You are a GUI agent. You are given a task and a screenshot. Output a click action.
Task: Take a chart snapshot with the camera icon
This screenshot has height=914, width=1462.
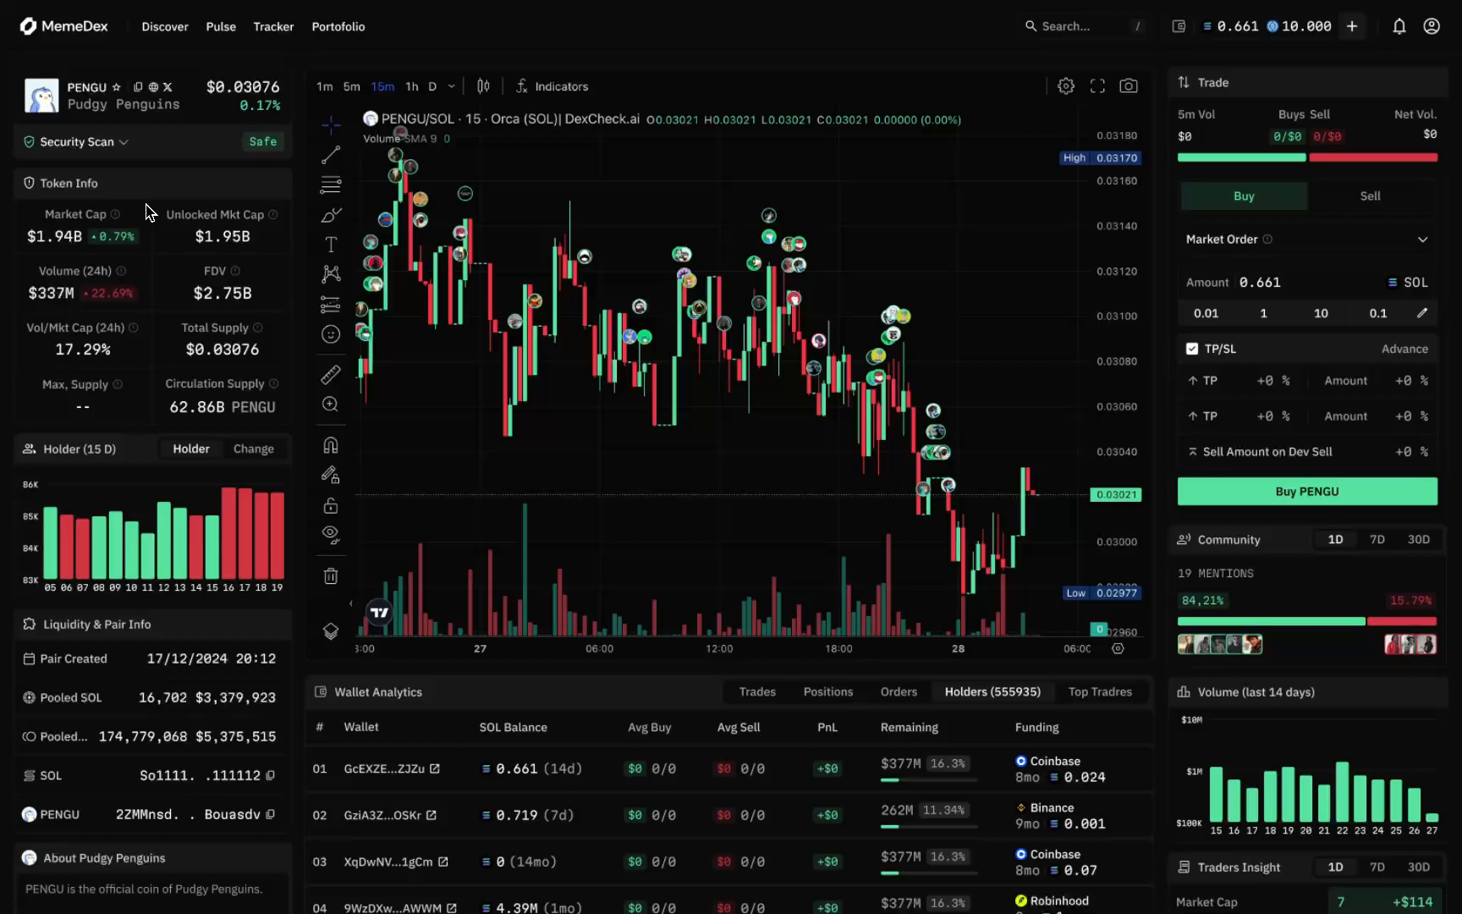click(1129, 85)
